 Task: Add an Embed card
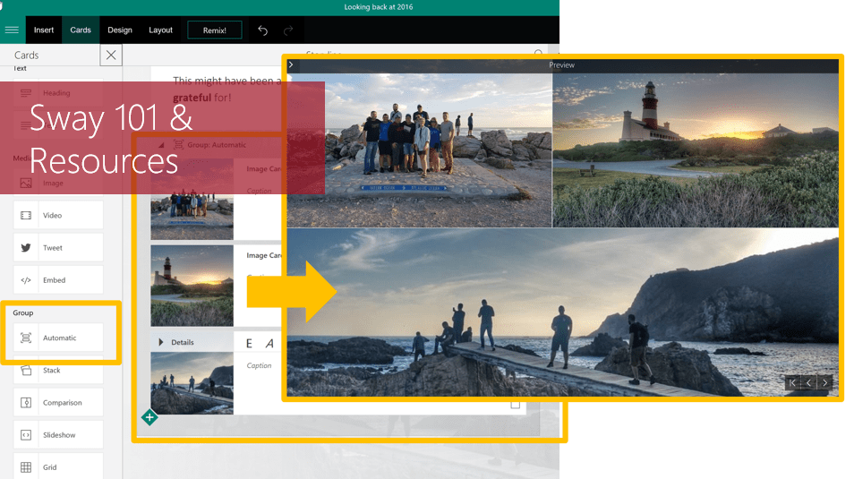click(58, 280)
